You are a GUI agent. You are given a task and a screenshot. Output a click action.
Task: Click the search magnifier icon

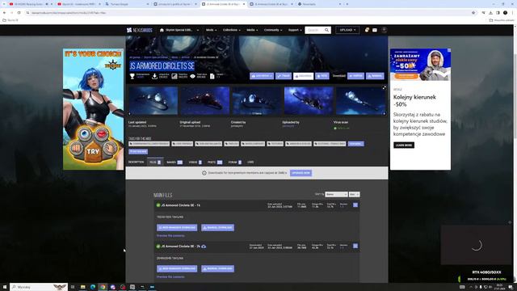tap(326, 30)
